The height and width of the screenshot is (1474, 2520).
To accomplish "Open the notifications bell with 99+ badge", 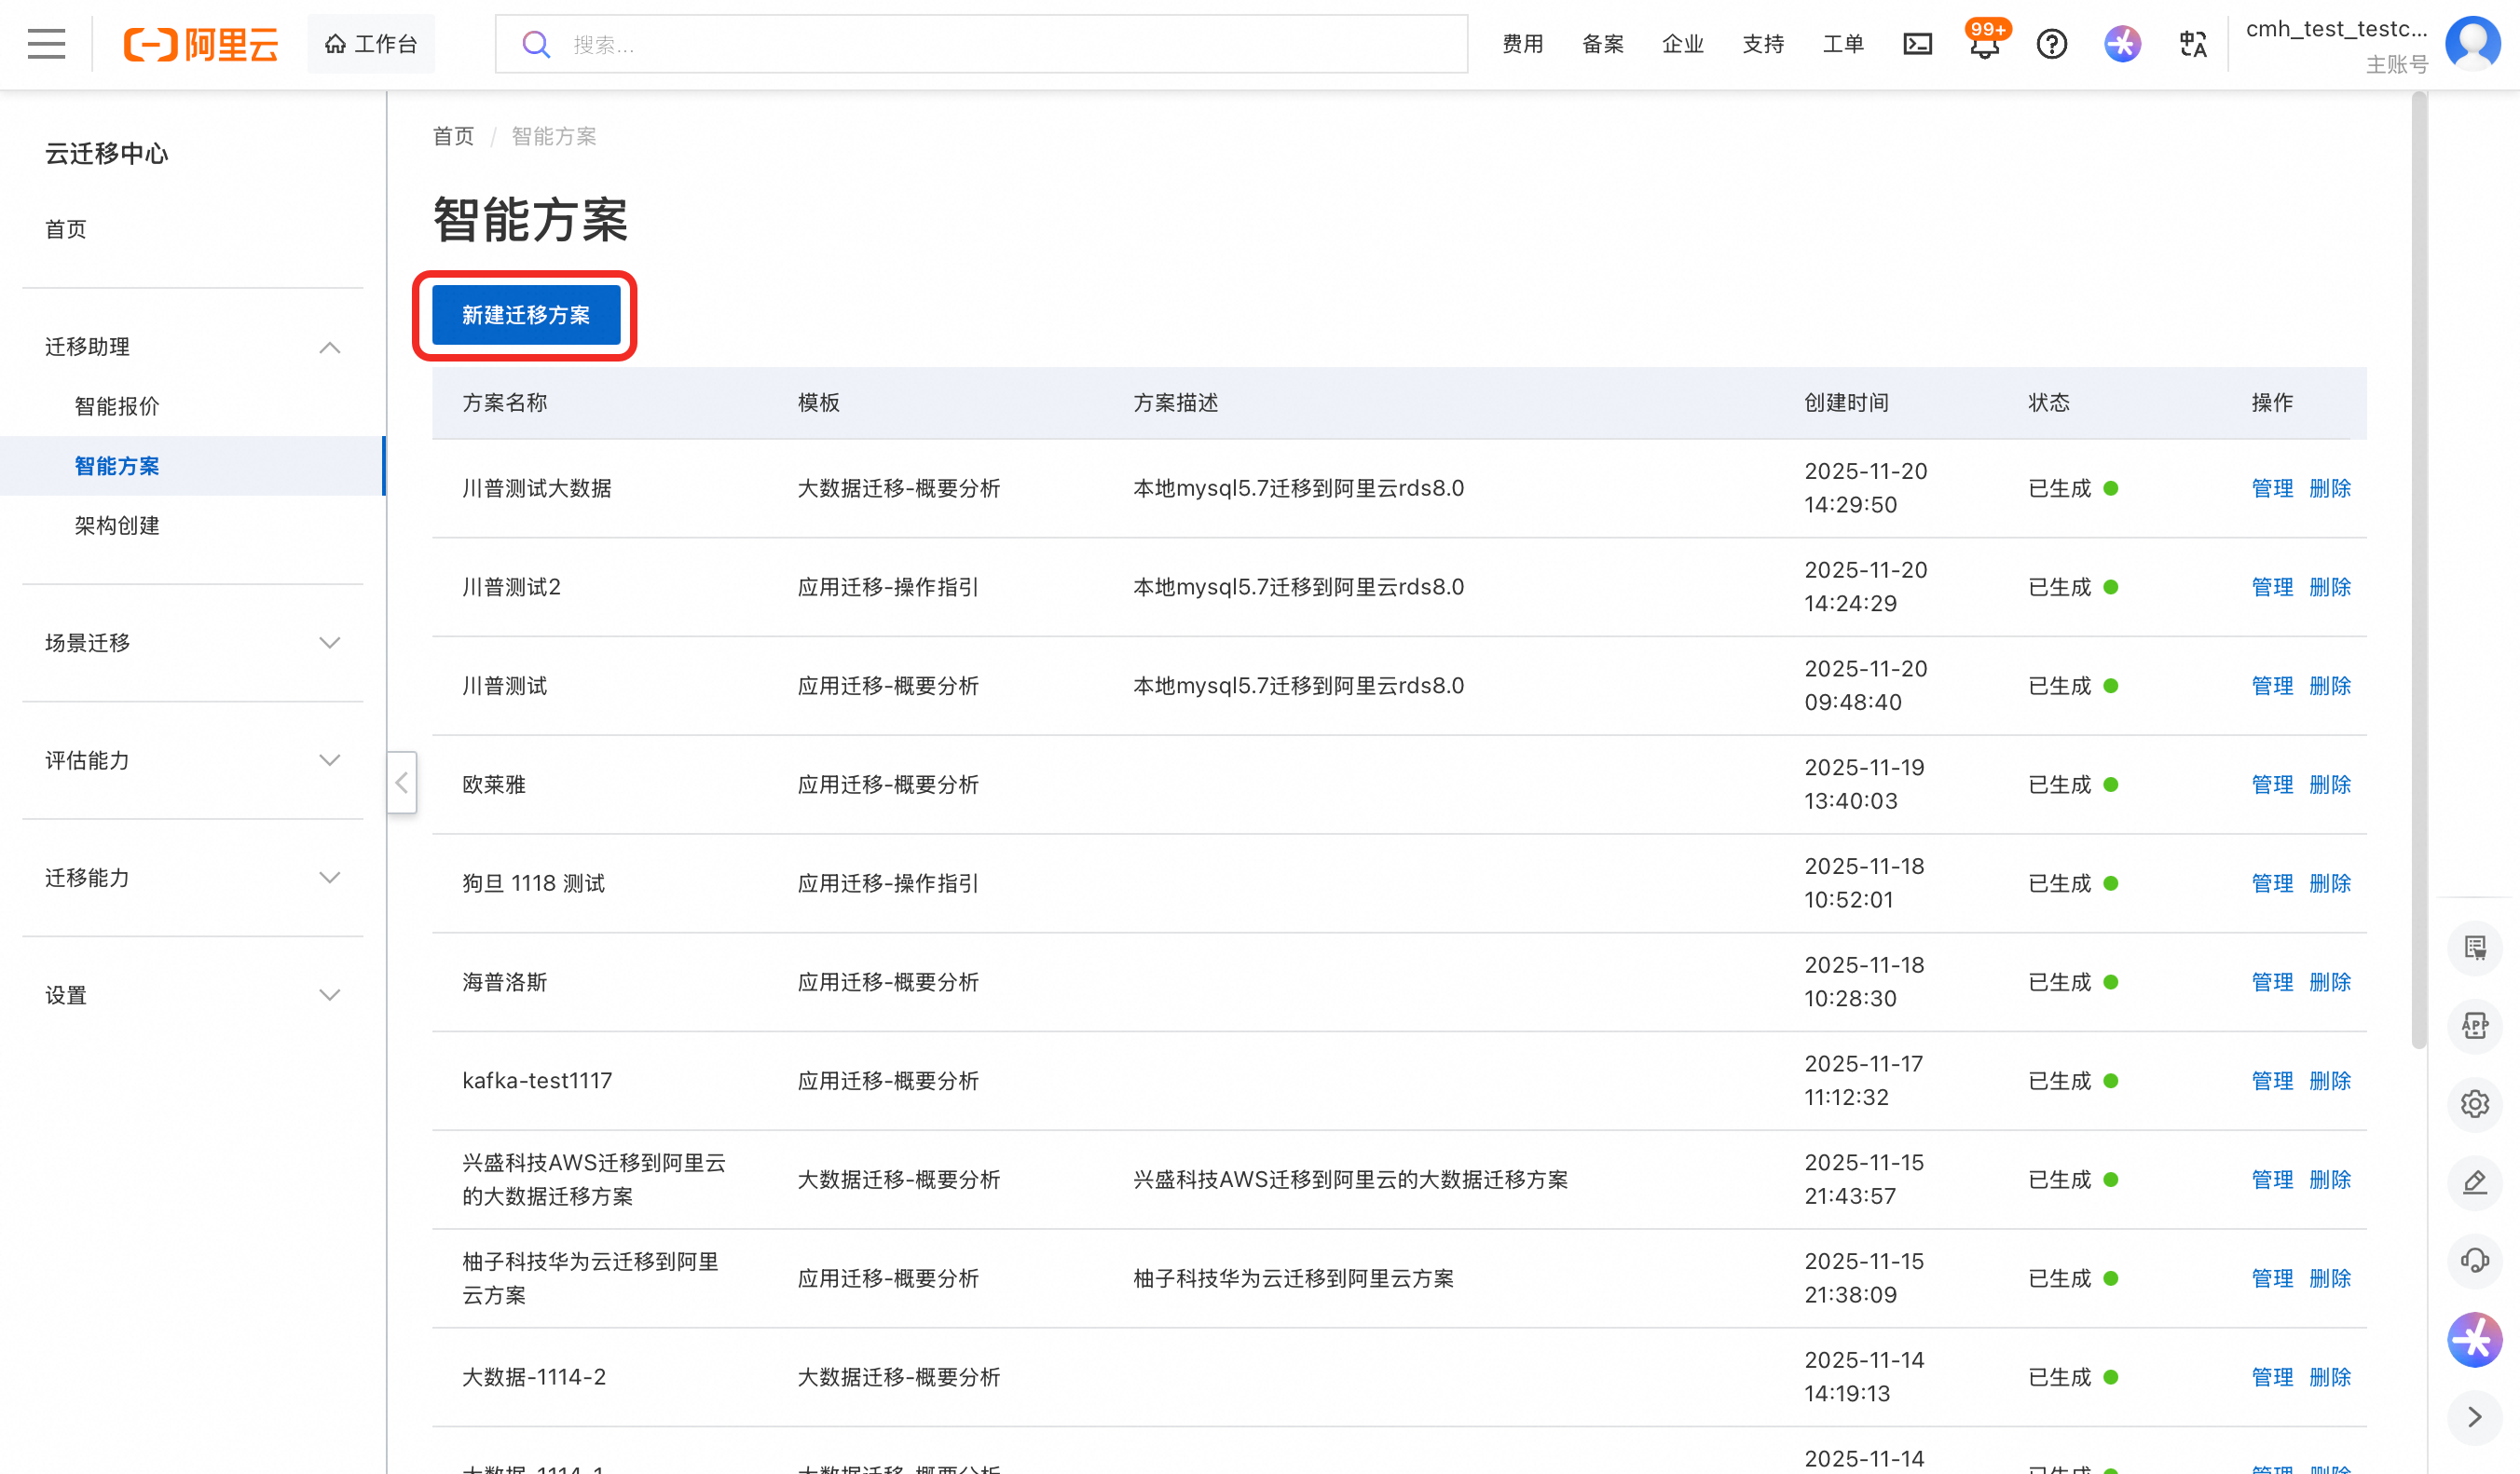I will tap(1984, 44).
